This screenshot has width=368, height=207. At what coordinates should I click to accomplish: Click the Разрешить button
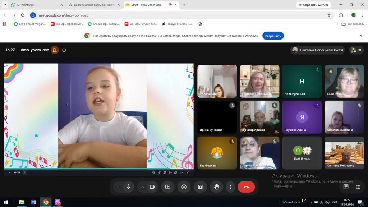point(273,36)
